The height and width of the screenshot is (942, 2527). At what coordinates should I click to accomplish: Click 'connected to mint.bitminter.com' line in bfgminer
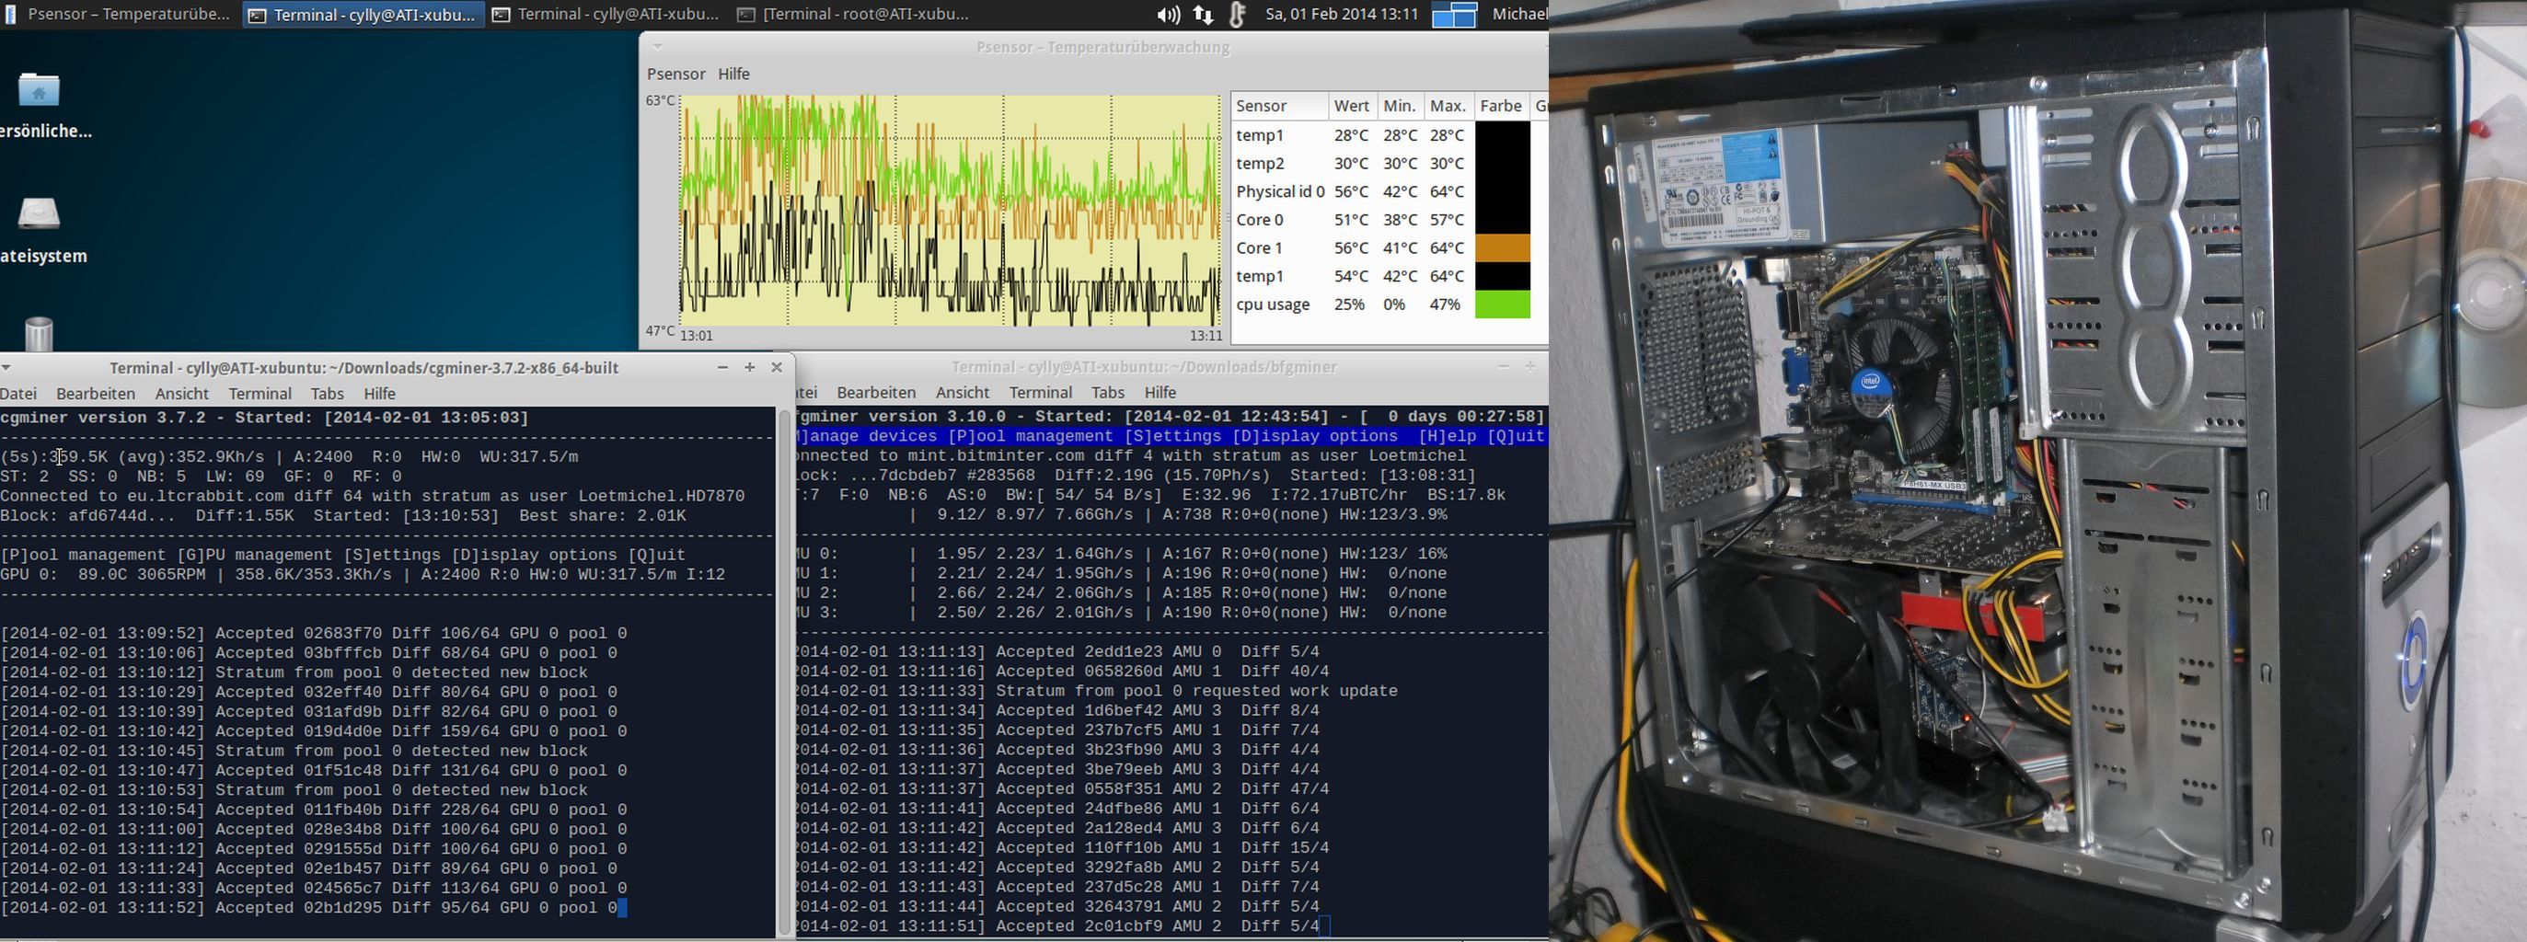1129,455
